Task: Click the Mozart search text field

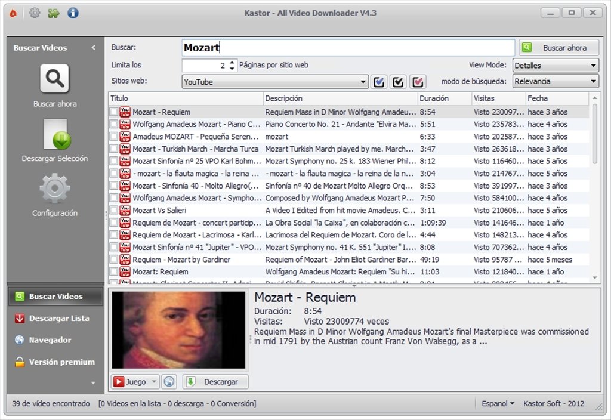Action: (x=348, y=48)
